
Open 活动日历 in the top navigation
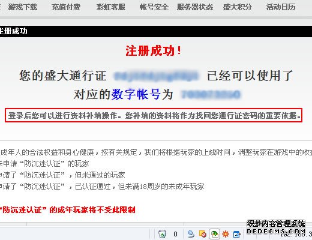[281, 7]
